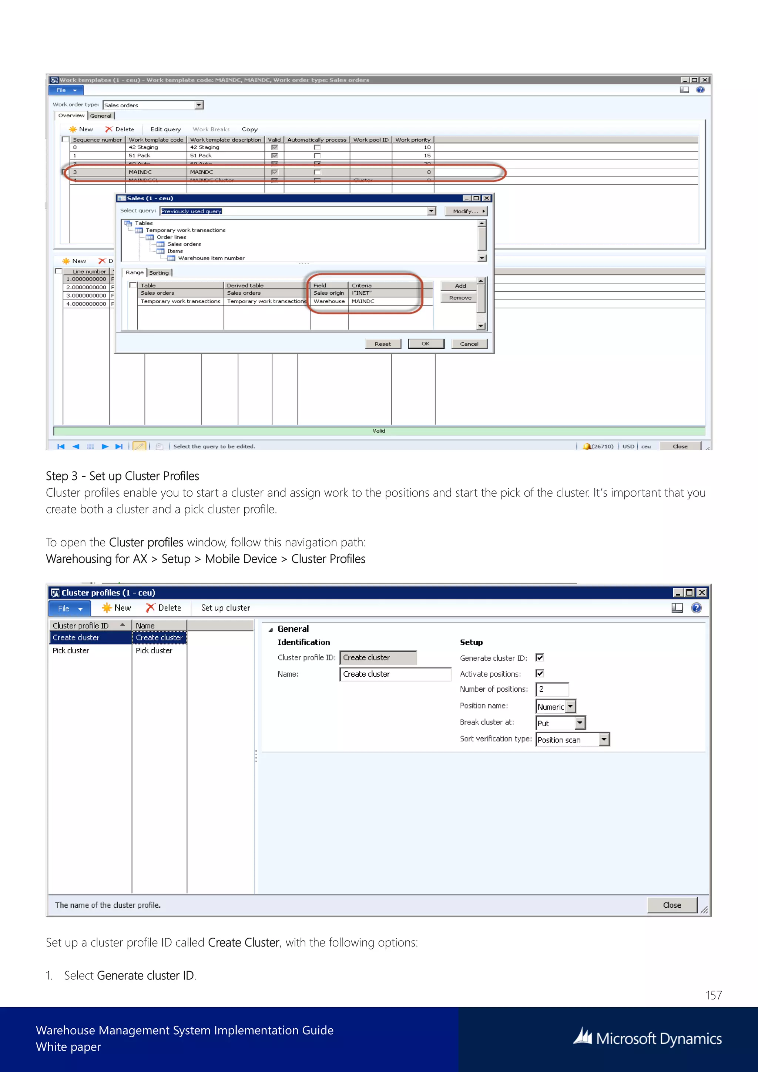Switch to the General tab in Work templates

pos(101,116)
